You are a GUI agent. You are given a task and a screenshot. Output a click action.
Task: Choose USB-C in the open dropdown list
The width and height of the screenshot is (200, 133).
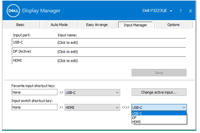click(159, 113)
